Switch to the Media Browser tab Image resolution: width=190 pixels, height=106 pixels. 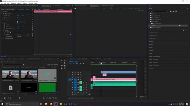click(12, 59)
